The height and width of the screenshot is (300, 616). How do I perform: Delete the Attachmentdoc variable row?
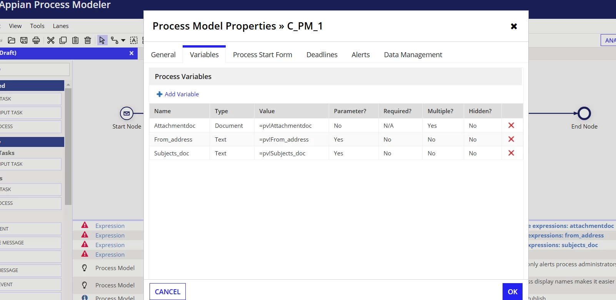(x=511, y=125)
